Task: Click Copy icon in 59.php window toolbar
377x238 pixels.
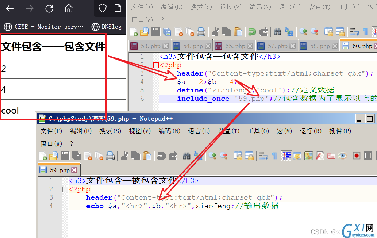Action: pos(136,156)
